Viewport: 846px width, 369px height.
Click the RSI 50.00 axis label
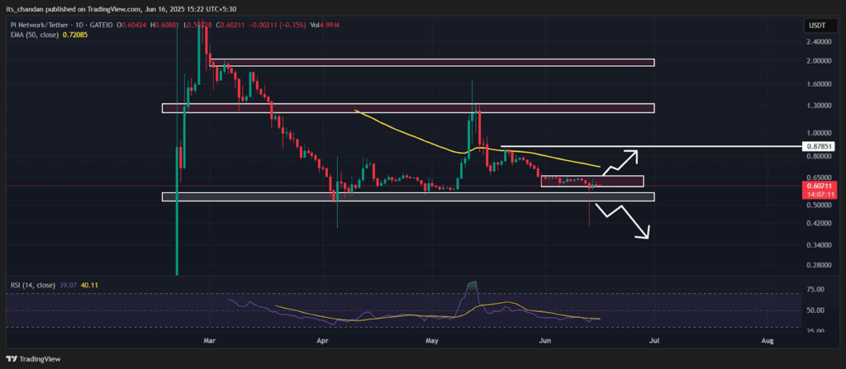pos(815,310)
